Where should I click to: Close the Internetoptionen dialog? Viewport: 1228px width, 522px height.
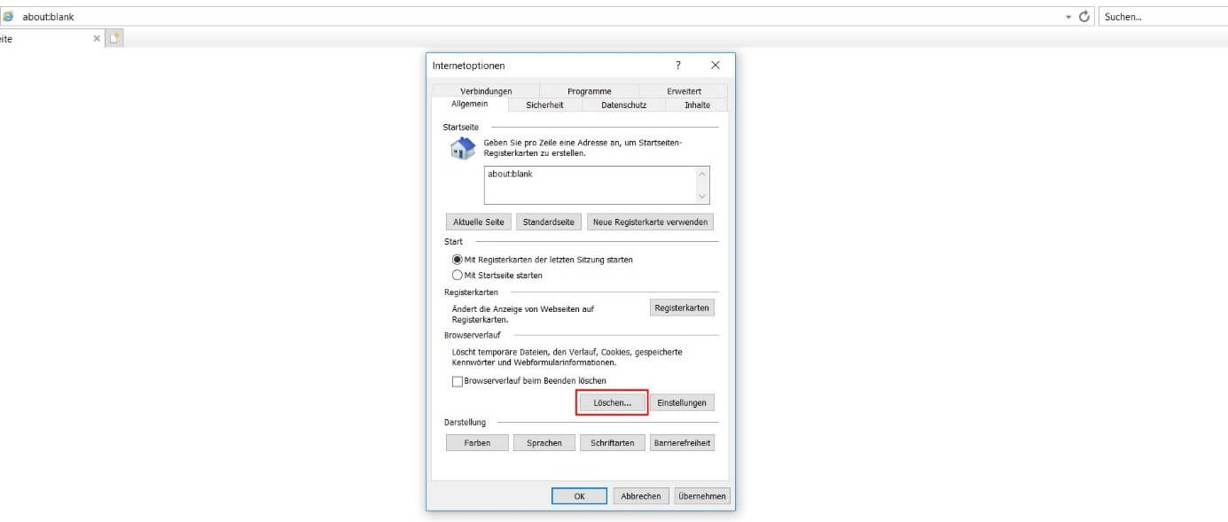(x=716, y=66)
